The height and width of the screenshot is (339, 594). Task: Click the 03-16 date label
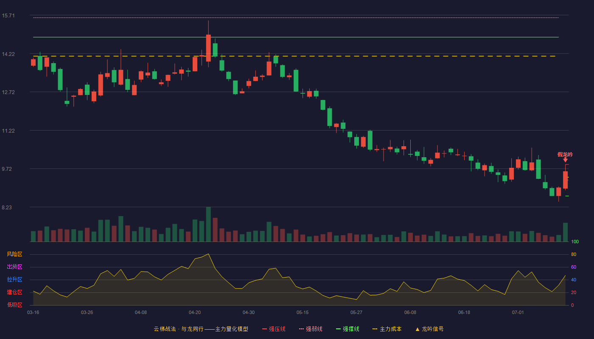(33, 312)
